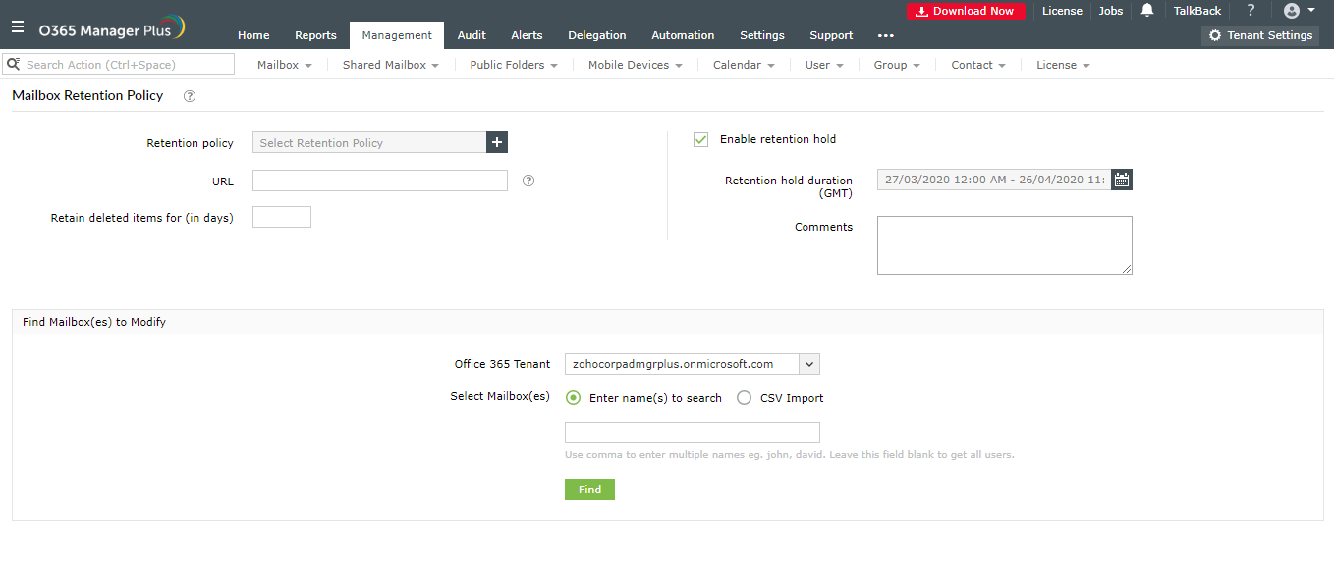Open the License link in top bar
This screenshot has width=1334, height=569.
coord(1062,11)
